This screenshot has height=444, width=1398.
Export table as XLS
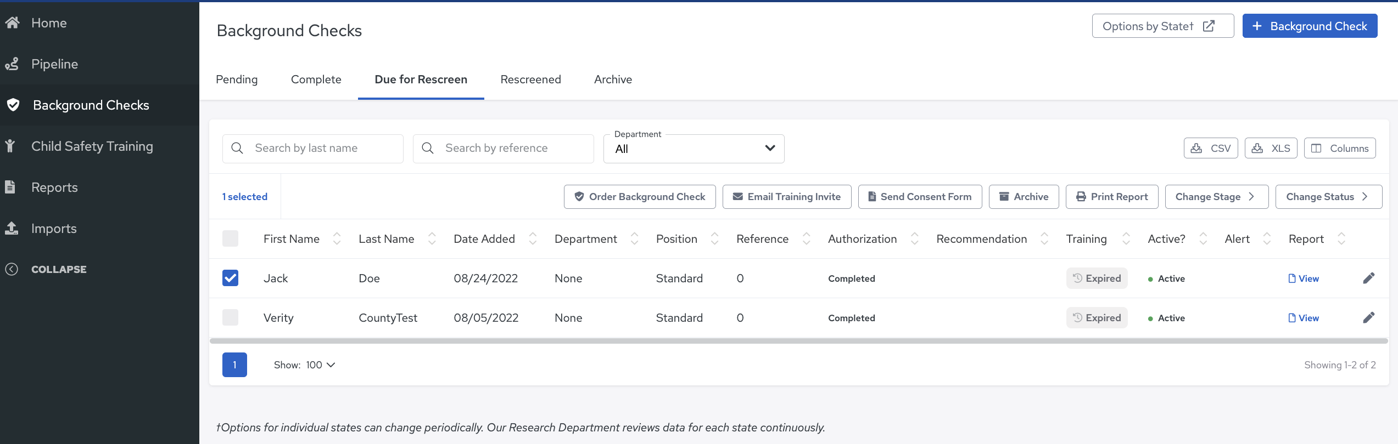[x=1271, y=148]
